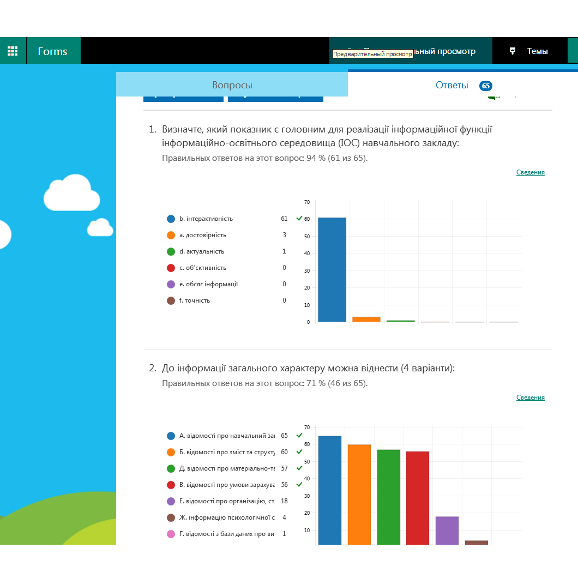The width and height of the screenshot is (578, 578).
Task: Click brown swatch for f. точність
Action: [171, 300]
